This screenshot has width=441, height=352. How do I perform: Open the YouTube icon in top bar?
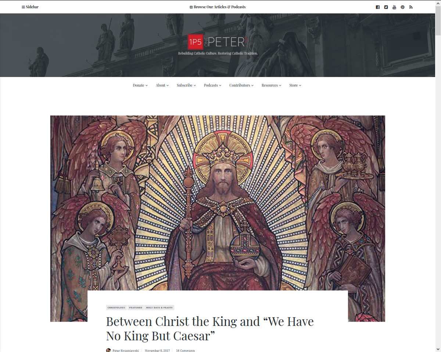point(394,7)
